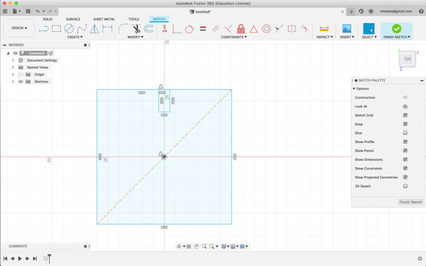
Task: Expand the Named Views tree node
Action: (13, 67)
